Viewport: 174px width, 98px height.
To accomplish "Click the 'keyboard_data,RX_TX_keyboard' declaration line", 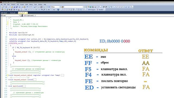I will coord(43,41).
